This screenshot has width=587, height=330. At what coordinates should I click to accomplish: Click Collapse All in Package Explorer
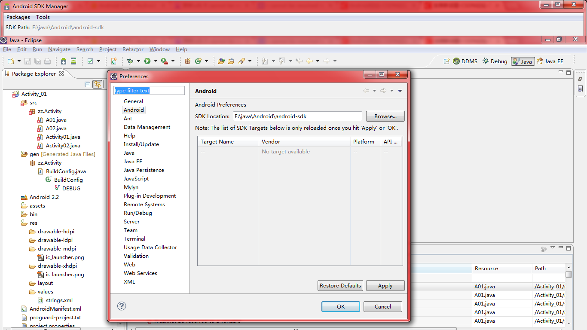pos(88,85)
